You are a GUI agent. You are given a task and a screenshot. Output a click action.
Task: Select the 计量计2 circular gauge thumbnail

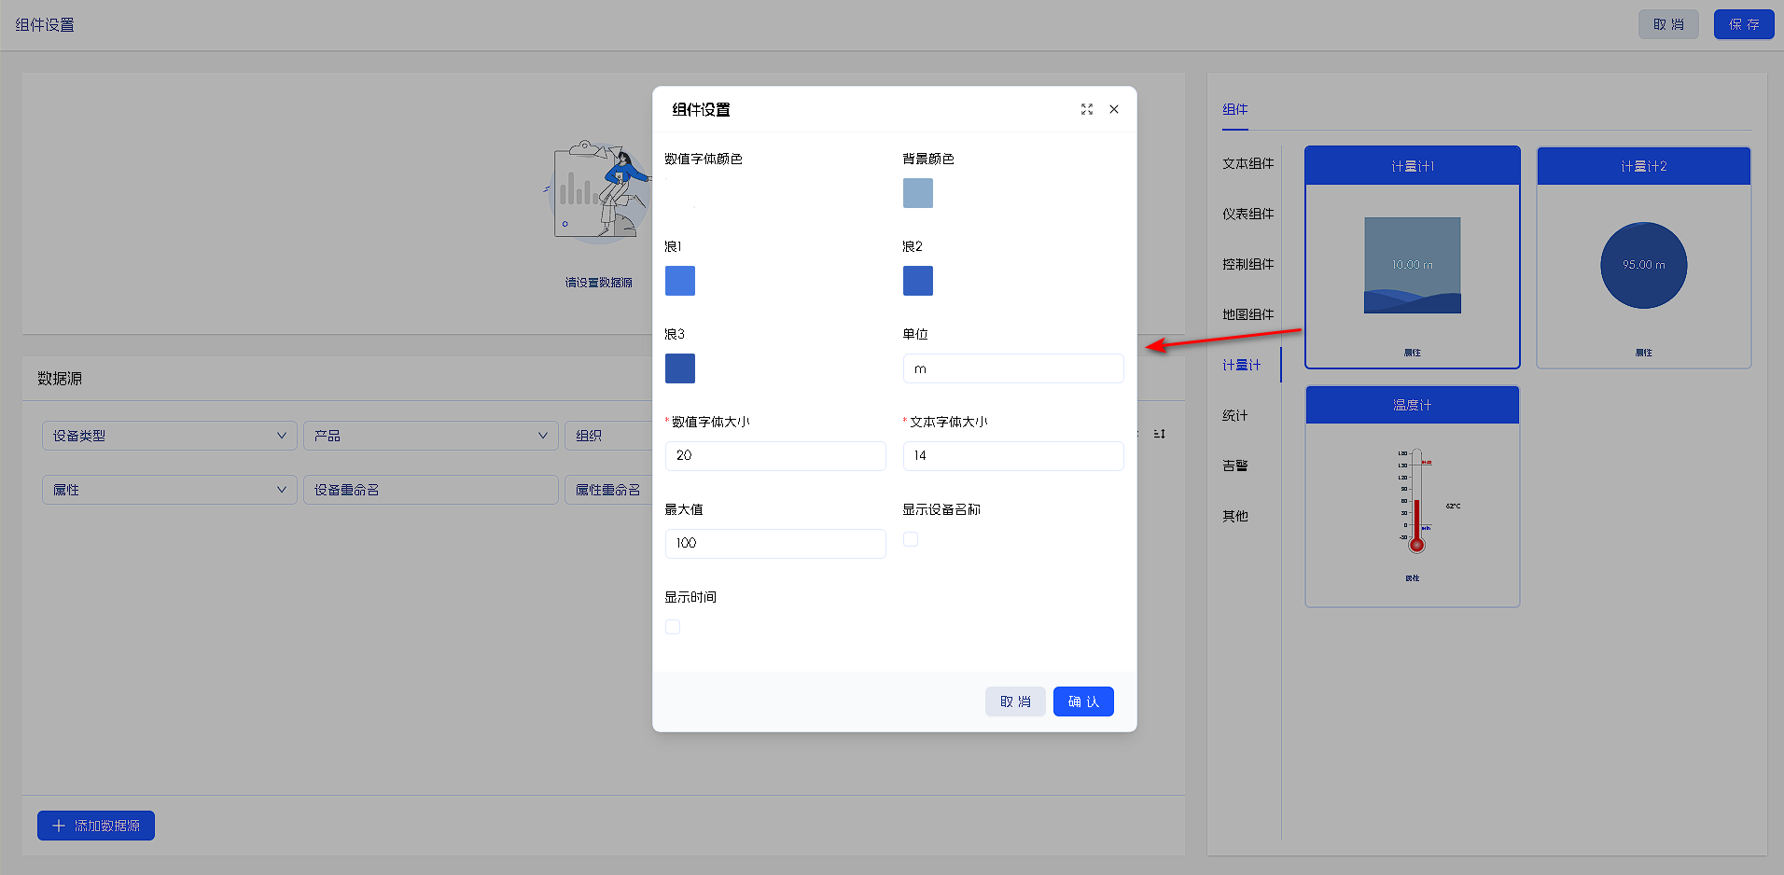click(x=1643, y=266)
